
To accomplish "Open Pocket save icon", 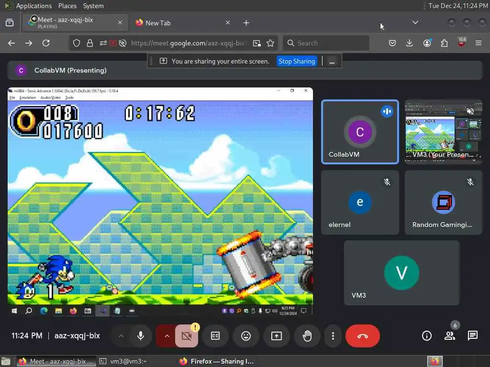I will click(392, 43).
